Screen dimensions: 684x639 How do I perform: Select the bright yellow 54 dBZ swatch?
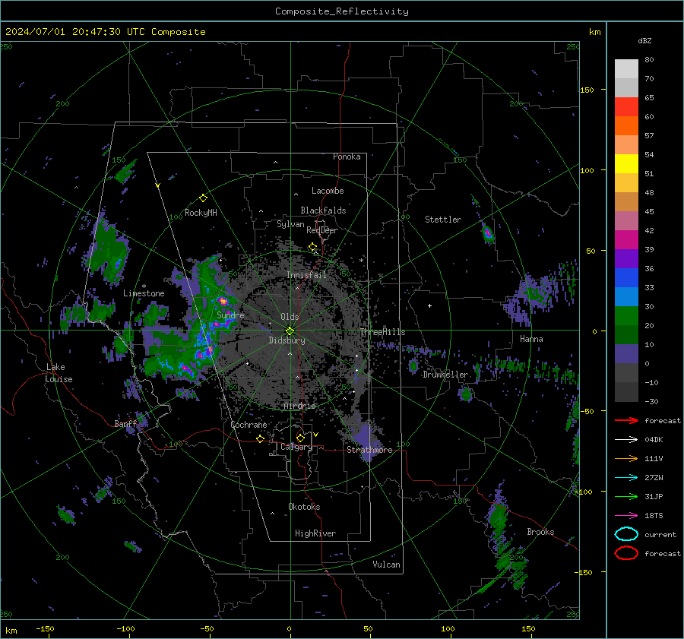click(626, 163)
